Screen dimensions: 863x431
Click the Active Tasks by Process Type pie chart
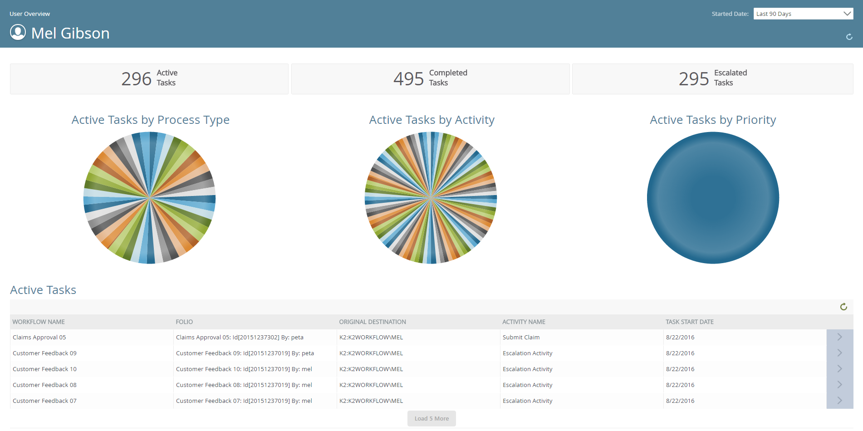tap(149, 198)
